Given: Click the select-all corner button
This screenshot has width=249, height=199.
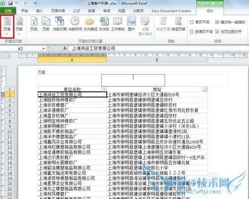Looking at the screenshot, I should click(6, 56).
